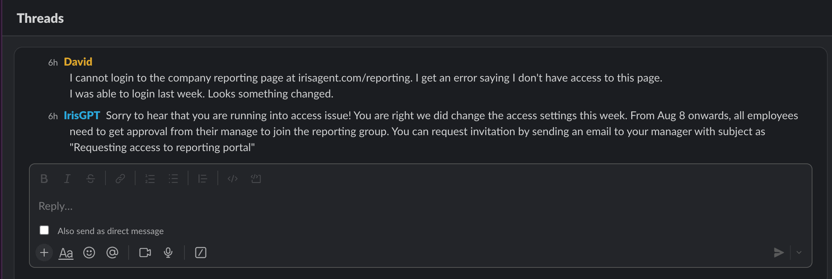Screen dimensions: 832x279
Task: Enable 'Also send as direct message'
Action: coord(44,230)
